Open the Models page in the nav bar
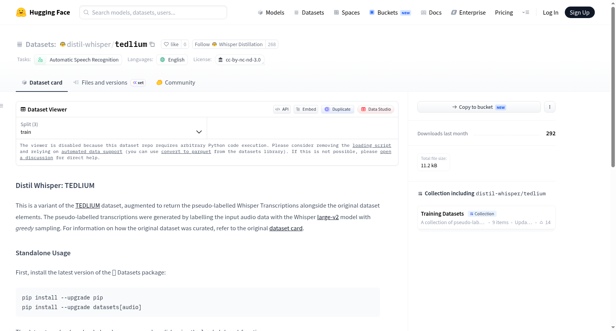This screenshot has width=616, height=331. point(271,13)
